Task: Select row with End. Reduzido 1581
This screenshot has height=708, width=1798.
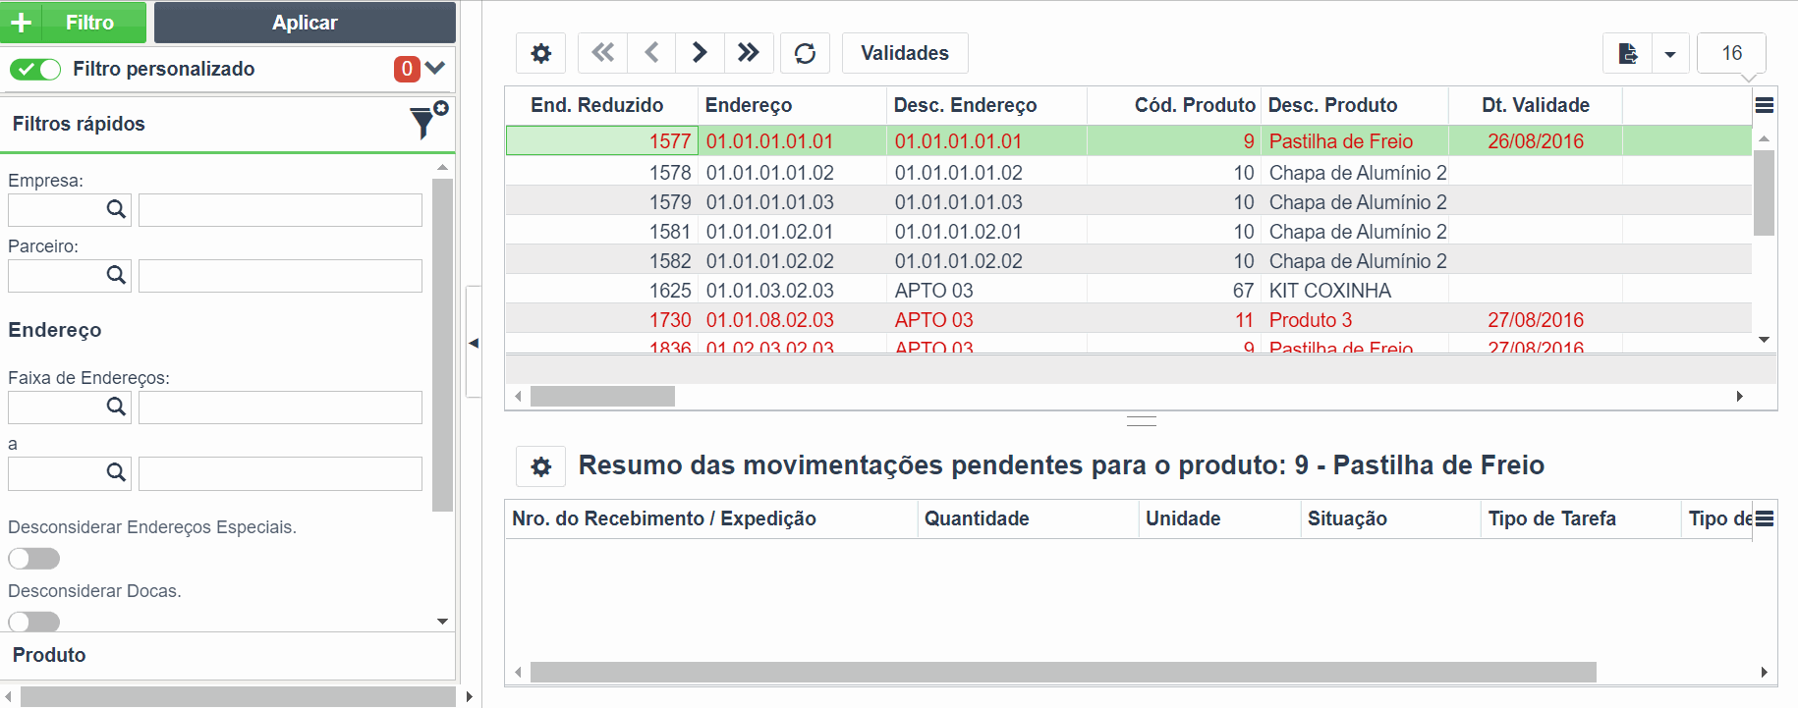Action: pyautogui.click(x=1128, y=231)
